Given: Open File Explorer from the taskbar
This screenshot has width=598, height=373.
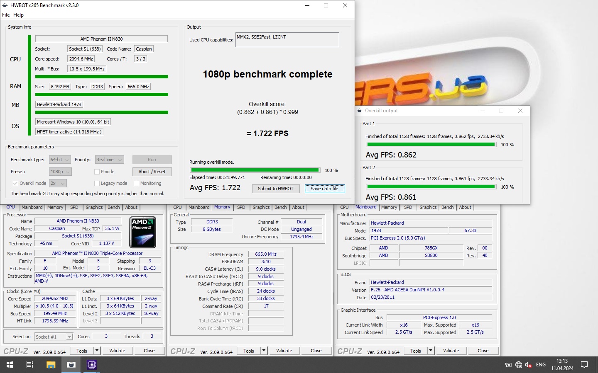Looking at the screenshot, I should (51, 365).
